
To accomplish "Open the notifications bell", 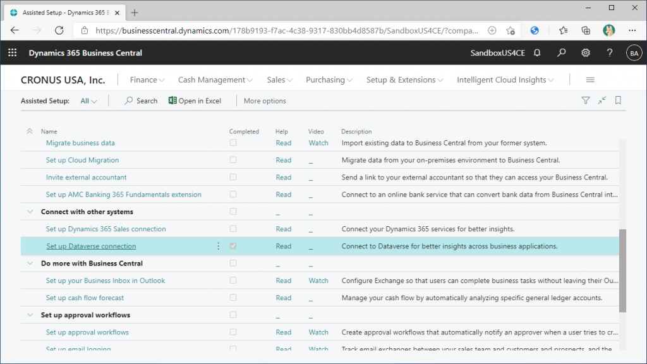I will pos(537,53).
